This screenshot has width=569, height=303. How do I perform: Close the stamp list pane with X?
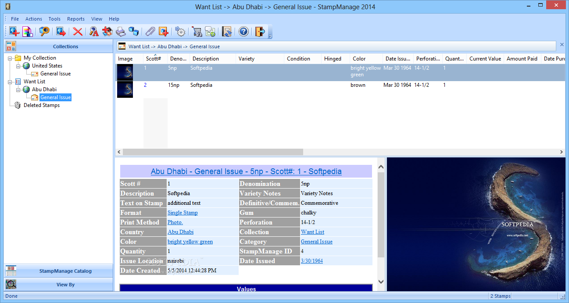click(x=562, y=45)
